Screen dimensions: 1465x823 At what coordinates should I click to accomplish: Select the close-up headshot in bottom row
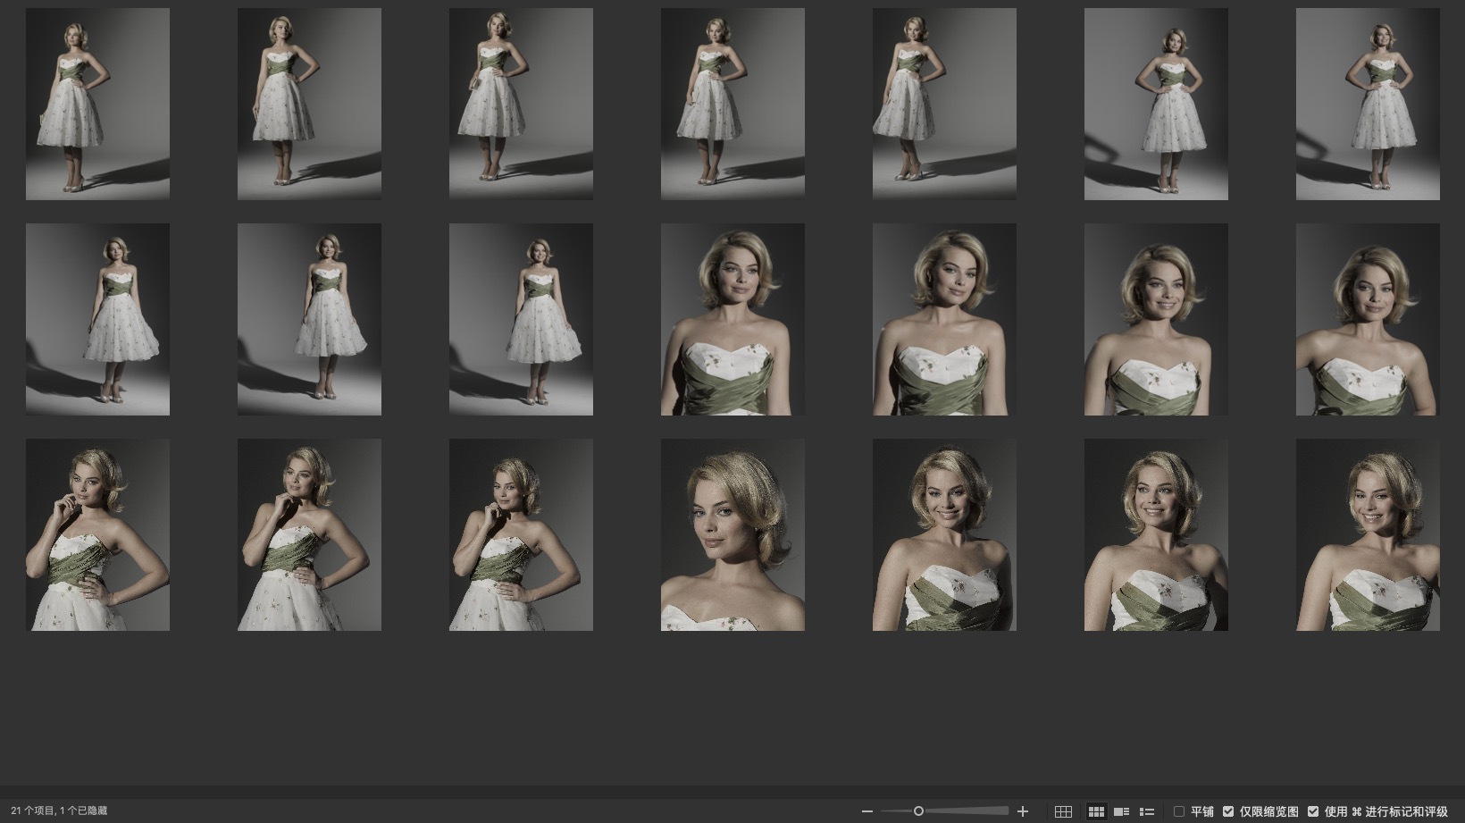(x=732, y=534)
